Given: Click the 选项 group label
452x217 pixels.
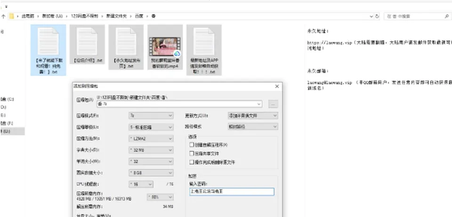Looking at the screenshot, I should coord(193,137).
